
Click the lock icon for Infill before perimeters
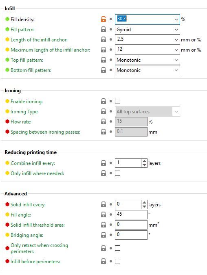point(103,261)
